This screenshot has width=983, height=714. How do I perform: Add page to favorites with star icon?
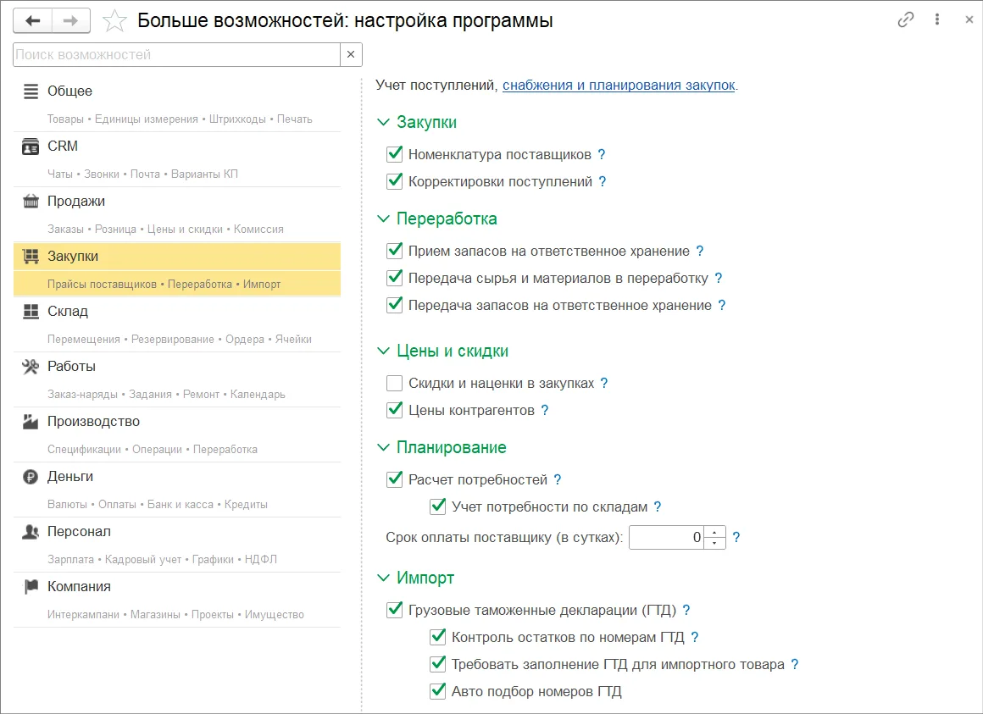[x=114, y=20]
